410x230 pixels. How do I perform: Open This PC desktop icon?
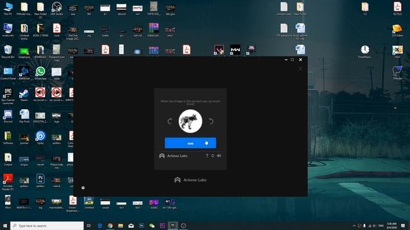pos(8,8)
